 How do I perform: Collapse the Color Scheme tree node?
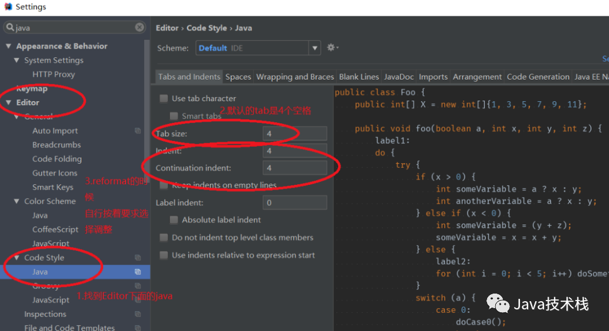pos(17,201)
